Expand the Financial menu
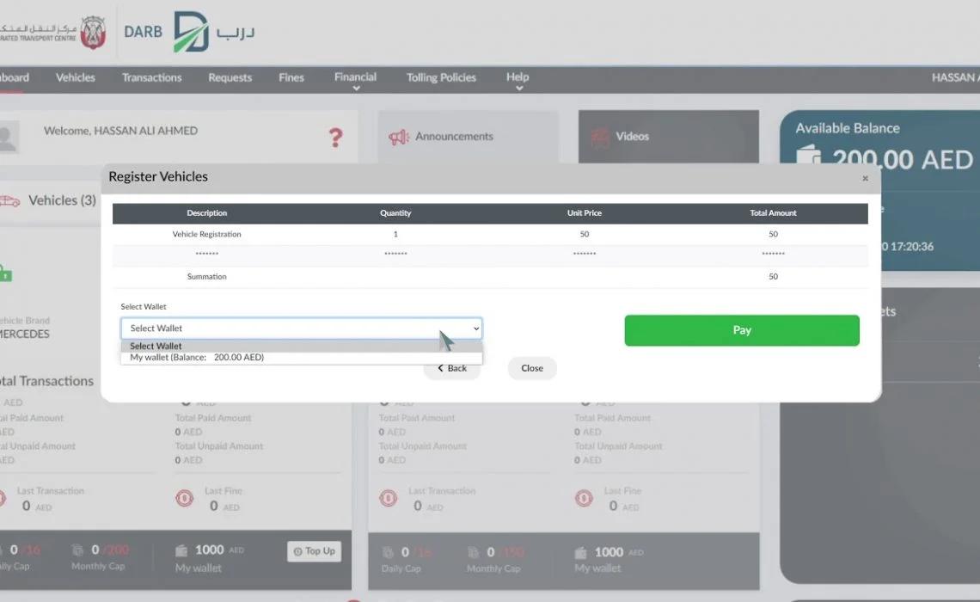980x602 pixels. [x=355, y=77]
